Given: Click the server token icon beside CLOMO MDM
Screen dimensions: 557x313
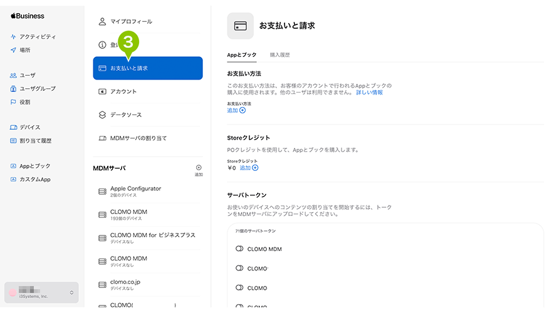Looking at the screenshot, I should 239,249.
